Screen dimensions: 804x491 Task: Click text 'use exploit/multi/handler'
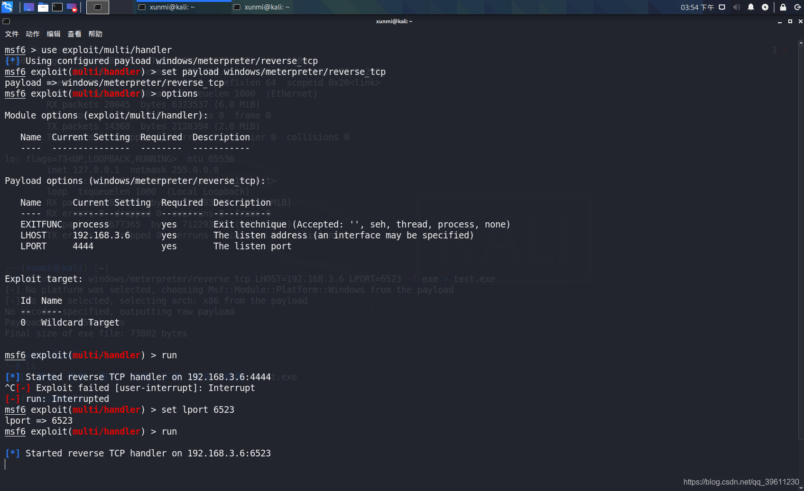pyautogui.click(x=107, y=50)
